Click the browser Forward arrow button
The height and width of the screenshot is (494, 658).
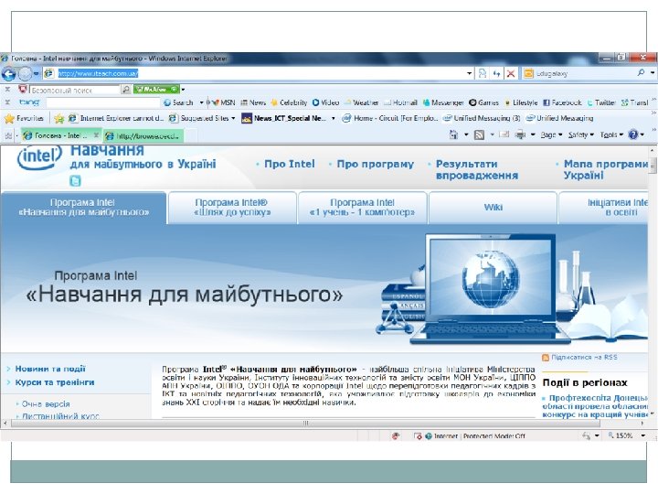(26, 74)
